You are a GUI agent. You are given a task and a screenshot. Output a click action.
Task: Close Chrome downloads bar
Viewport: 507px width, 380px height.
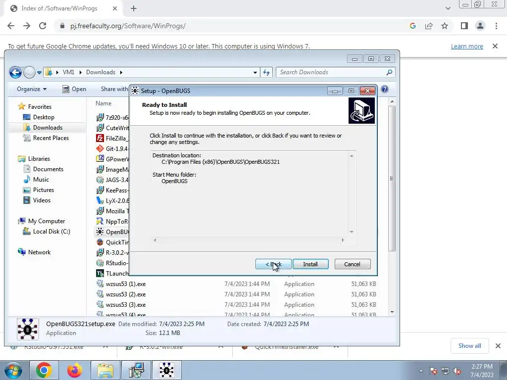click(498, 346)
